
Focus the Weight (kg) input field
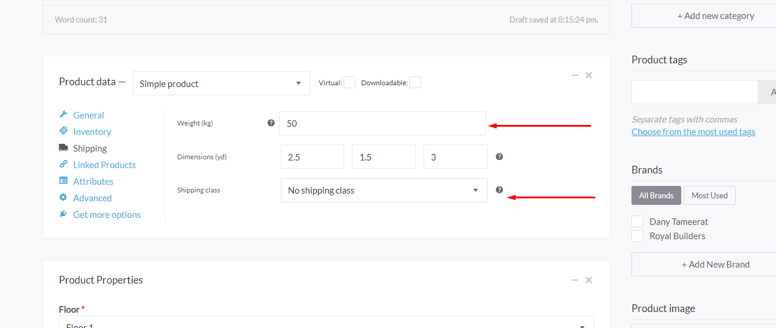(x=382, y=124)
